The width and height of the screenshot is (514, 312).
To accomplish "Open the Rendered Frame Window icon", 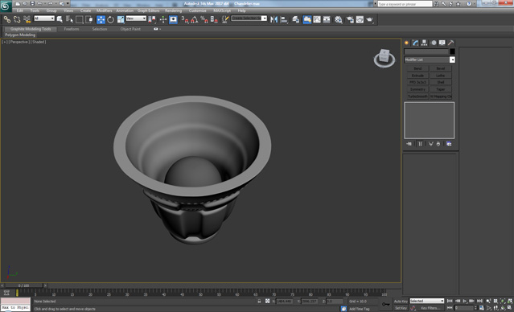I will pos(360,19).
